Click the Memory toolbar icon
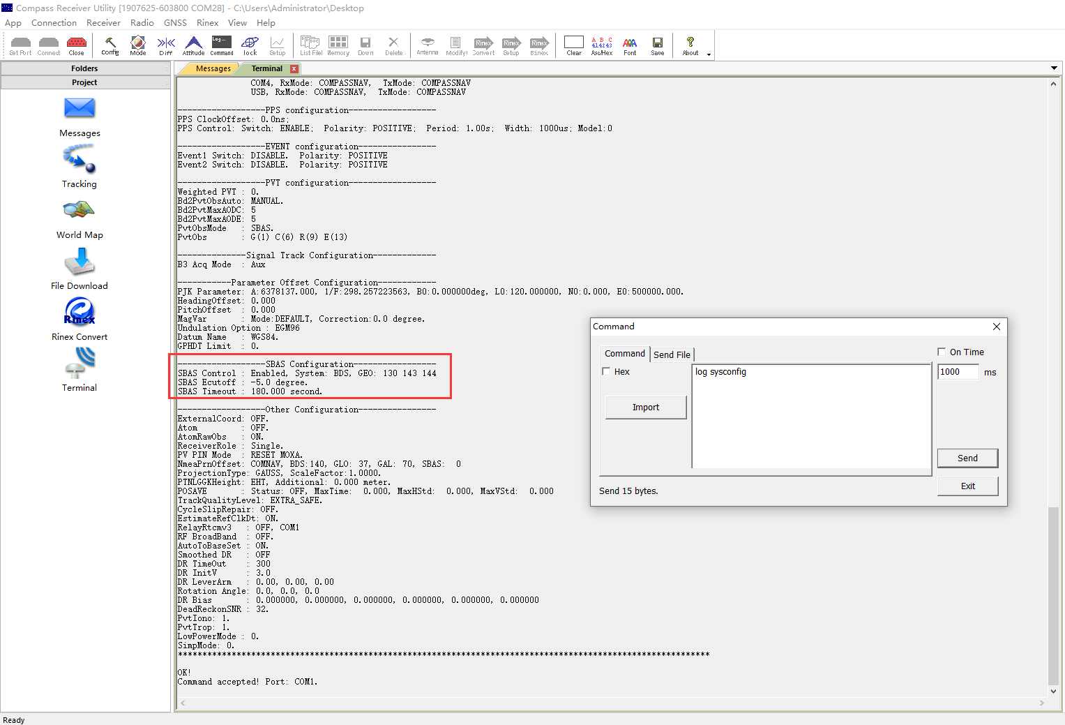The height and width of the screenshot is (725, 1065). click(x=338, y=46)
